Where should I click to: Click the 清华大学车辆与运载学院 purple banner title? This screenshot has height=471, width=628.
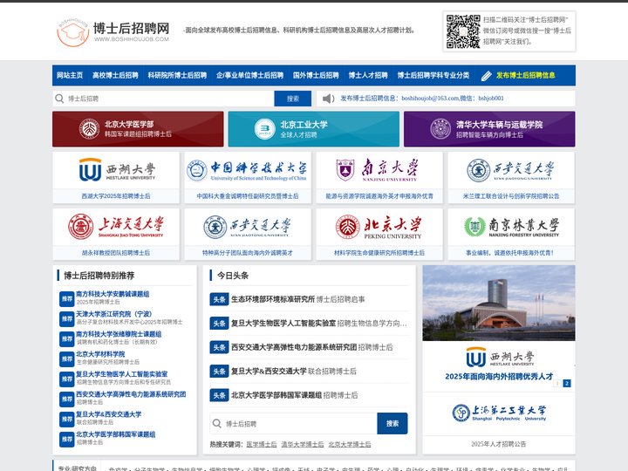coord(500,125)
